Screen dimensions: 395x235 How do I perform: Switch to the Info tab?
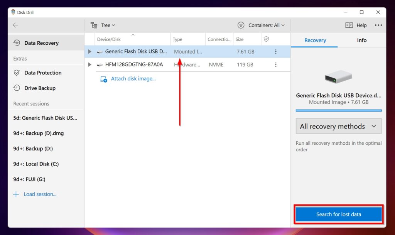[361, 40]
